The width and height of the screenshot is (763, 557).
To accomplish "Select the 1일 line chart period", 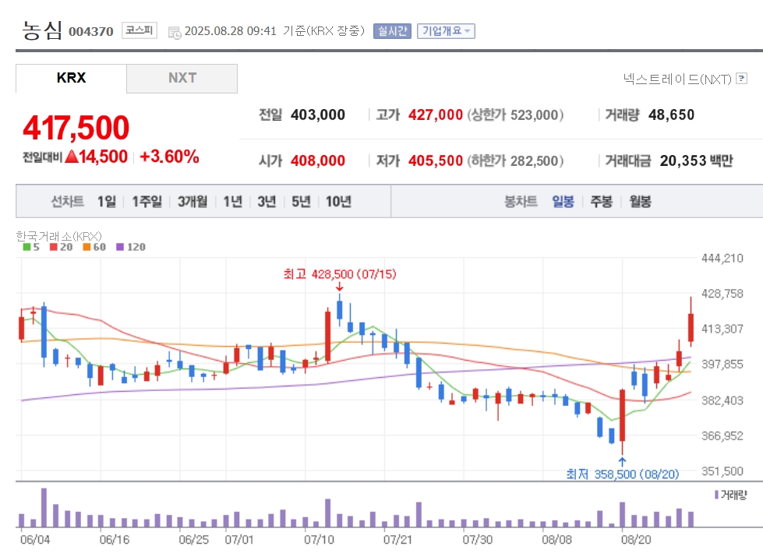I will coord(107,202).
